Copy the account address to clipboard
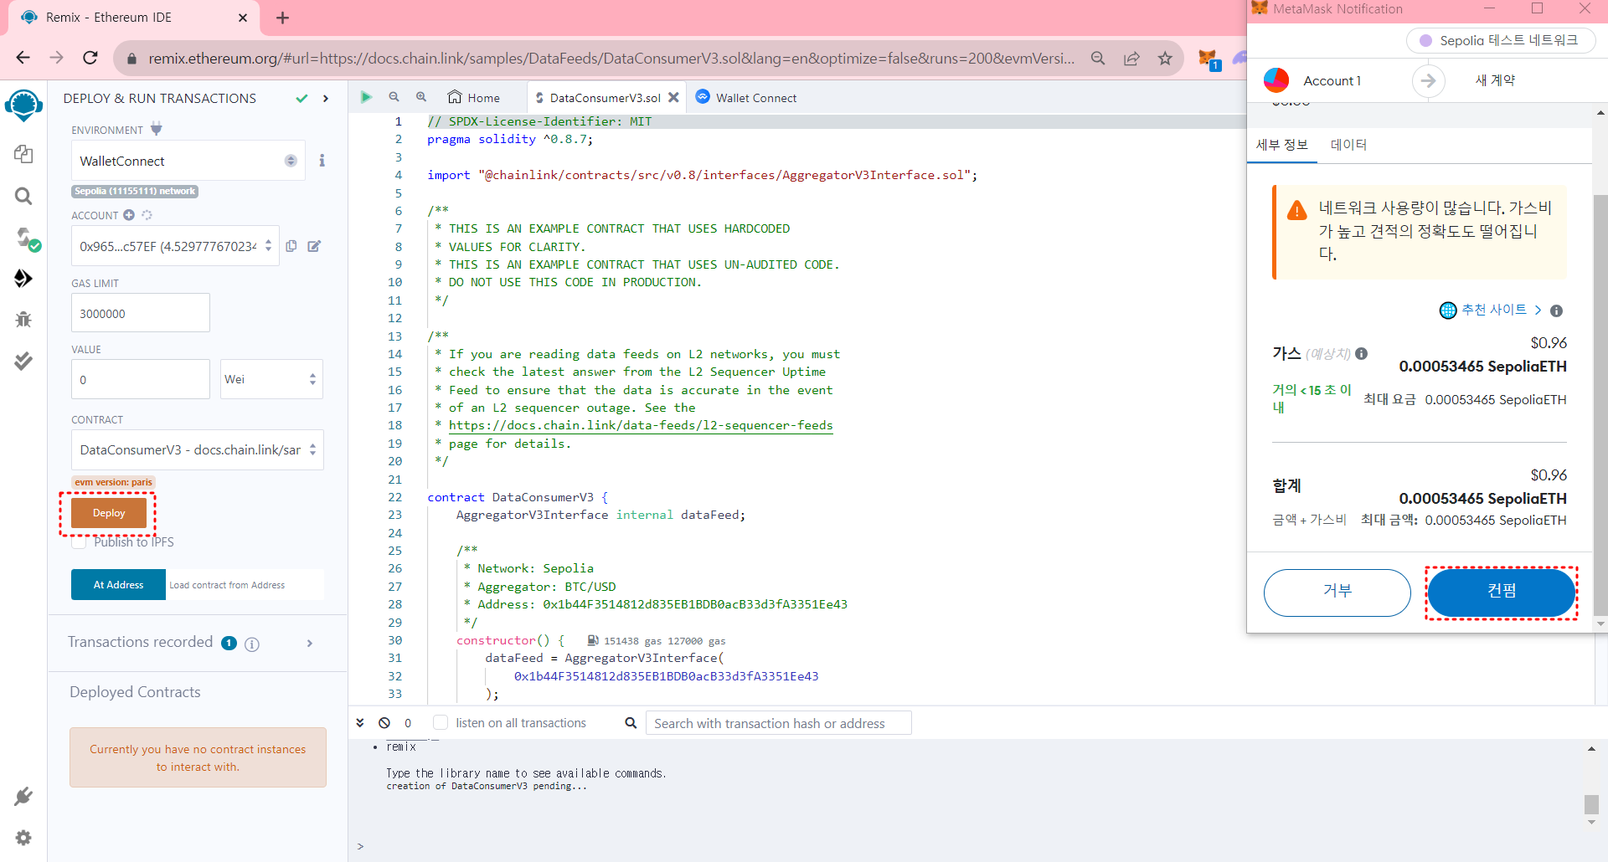Viewport: 1608px width, 862px height. point(291,246)
